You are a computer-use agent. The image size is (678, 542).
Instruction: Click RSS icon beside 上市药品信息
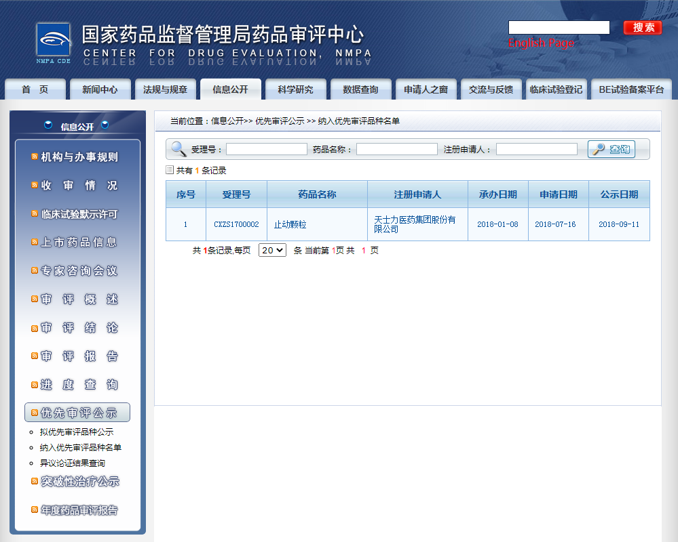(35, 243)
